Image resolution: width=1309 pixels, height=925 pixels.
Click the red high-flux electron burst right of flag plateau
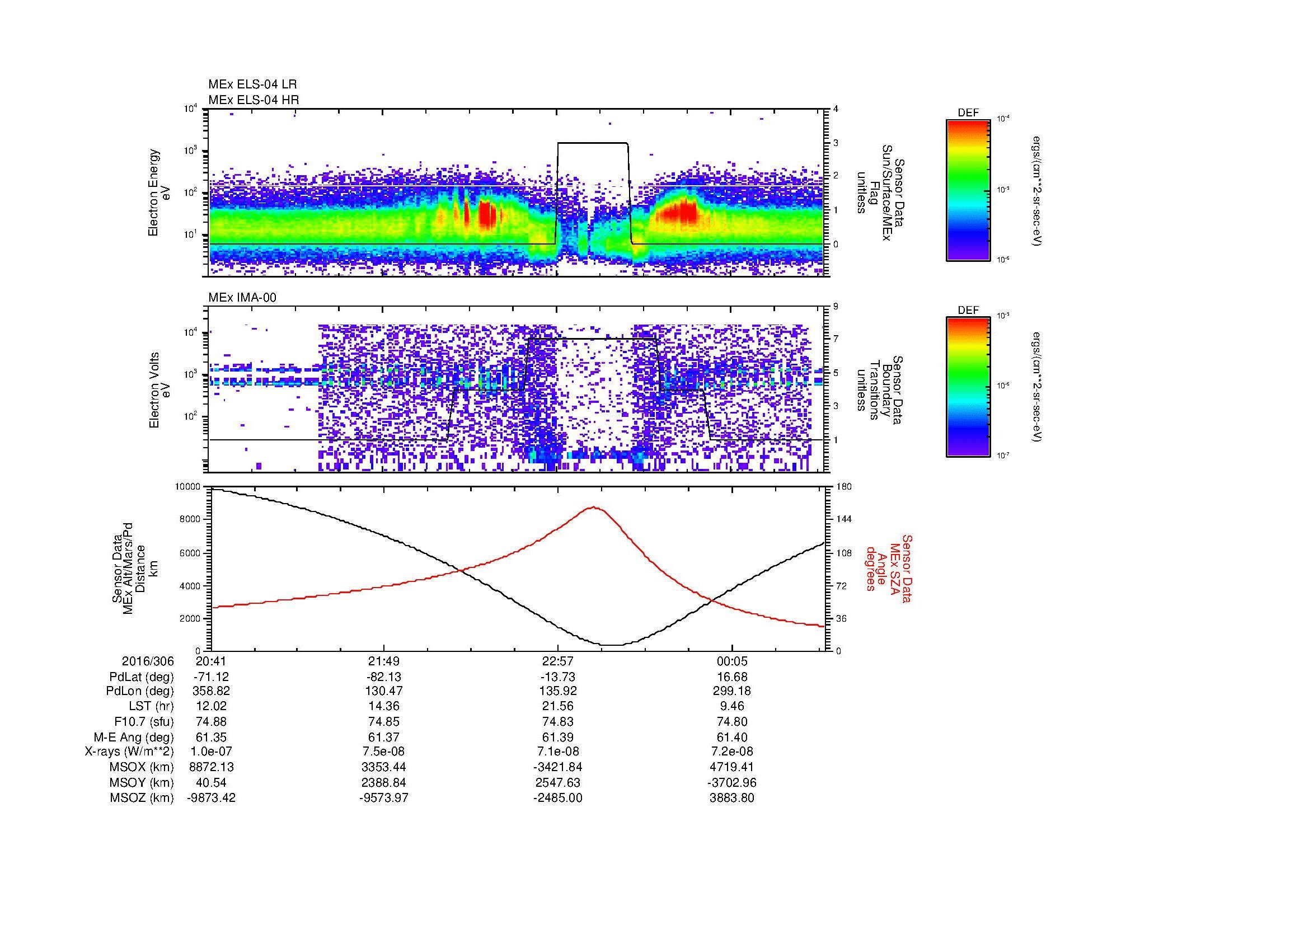pyautogui.click(x=677, y=212)
